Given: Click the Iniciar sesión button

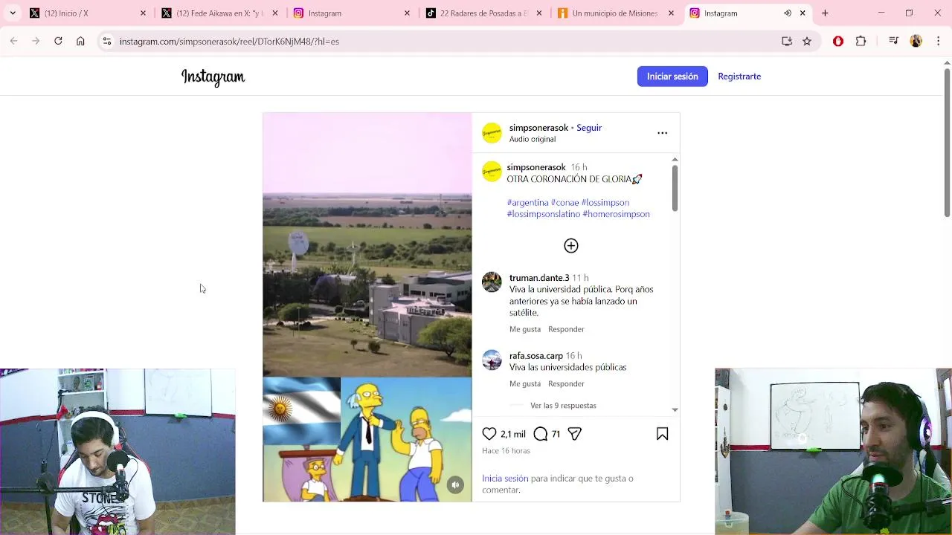Looking at the screenshot, I should [x=672, y=77].
